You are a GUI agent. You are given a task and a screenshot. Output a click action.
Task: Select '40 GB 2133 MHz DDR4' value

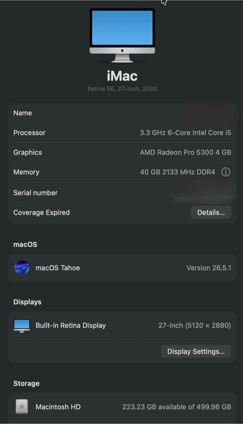[x=177, y=172]
